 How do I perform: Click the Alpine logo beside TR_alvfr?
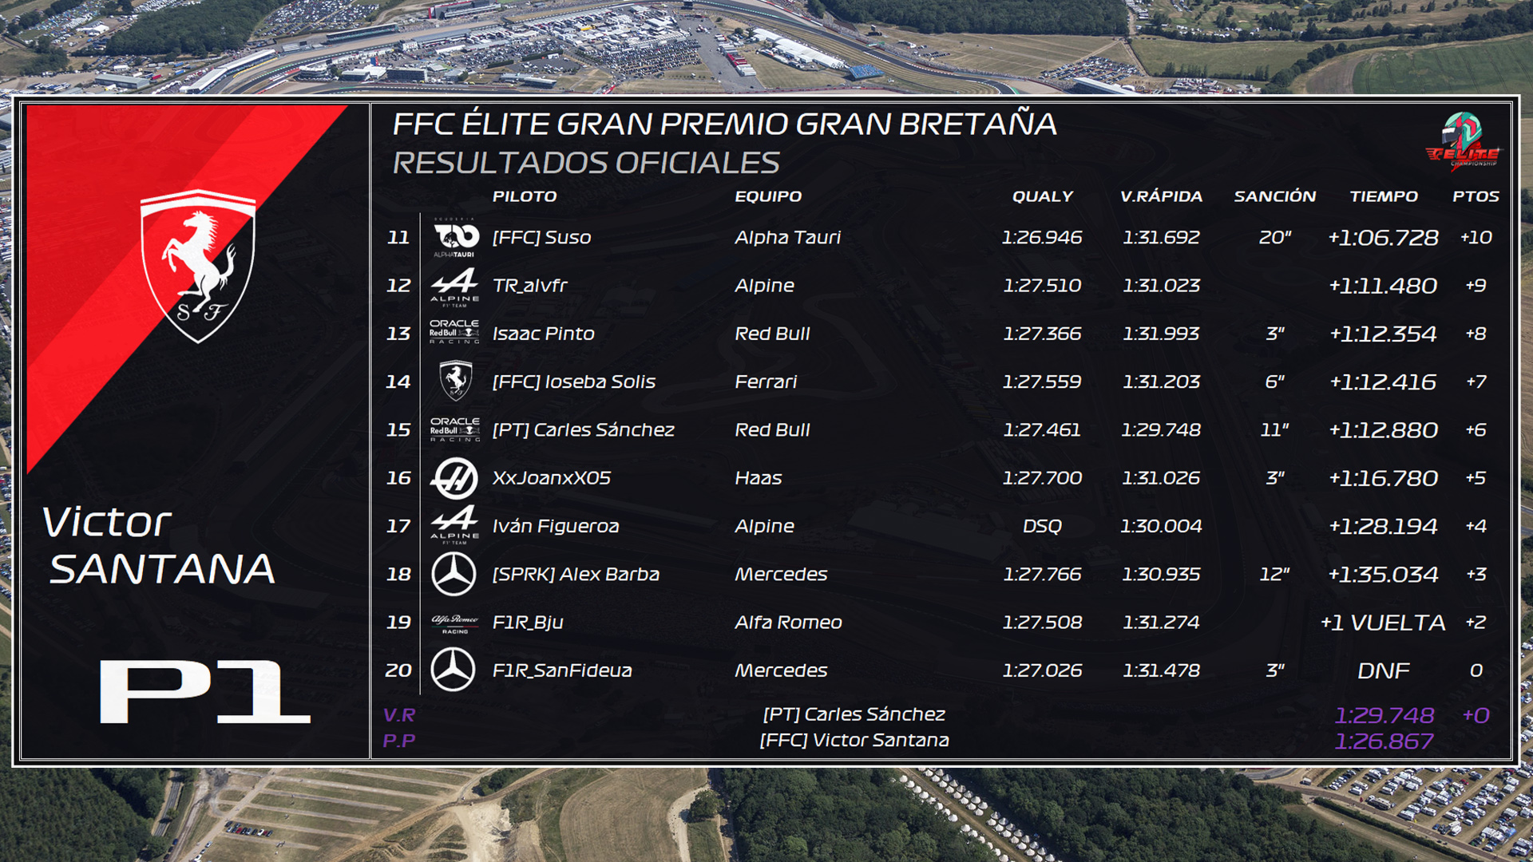(455, 287)
